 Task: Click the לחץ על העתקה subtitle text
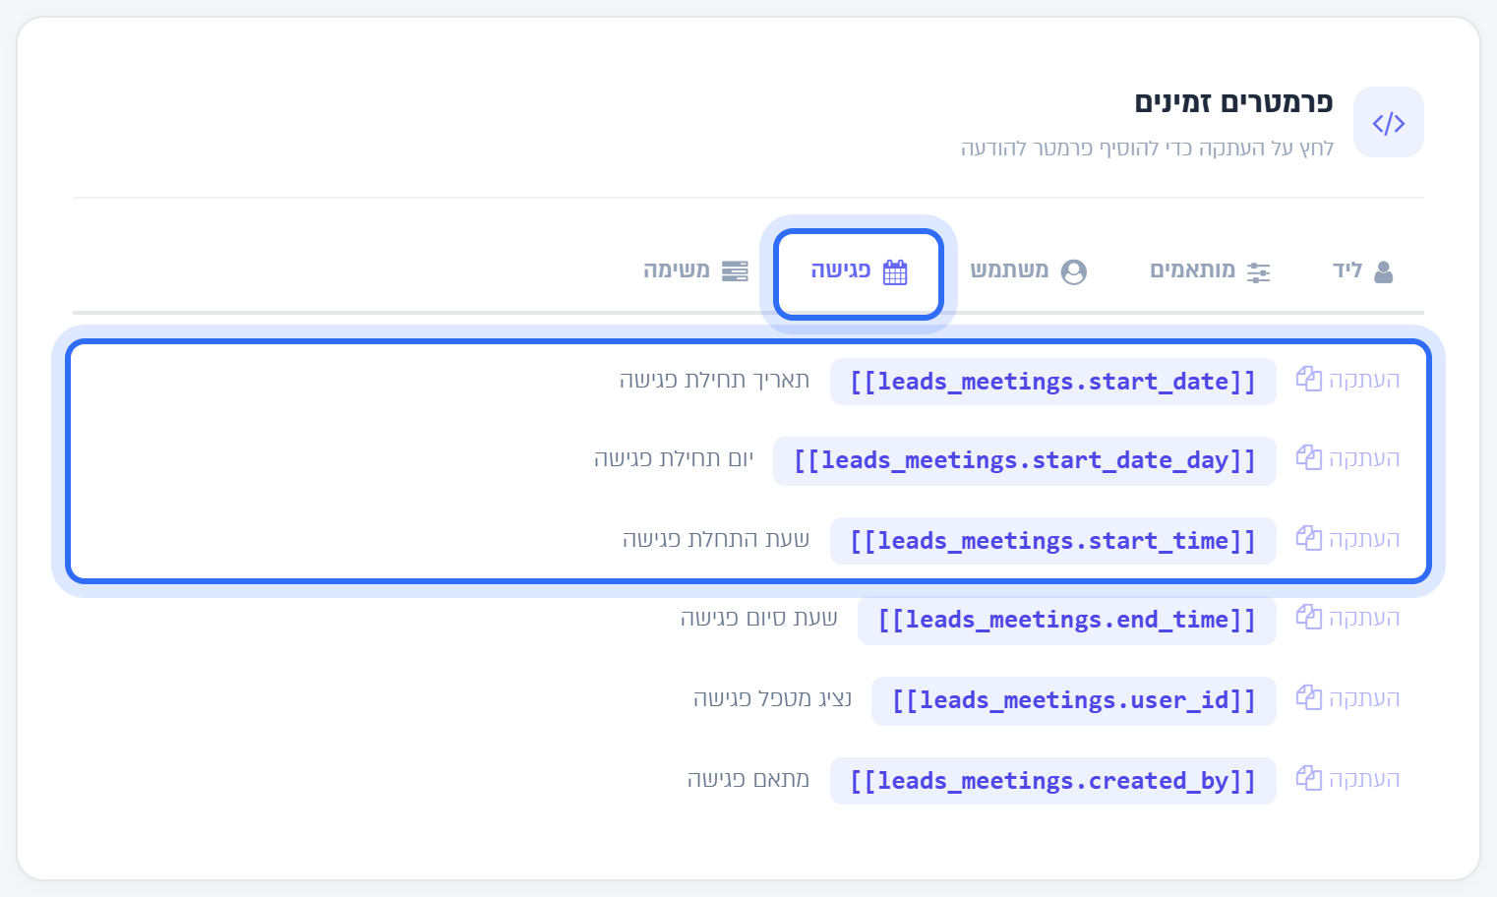pos(1147,148)
